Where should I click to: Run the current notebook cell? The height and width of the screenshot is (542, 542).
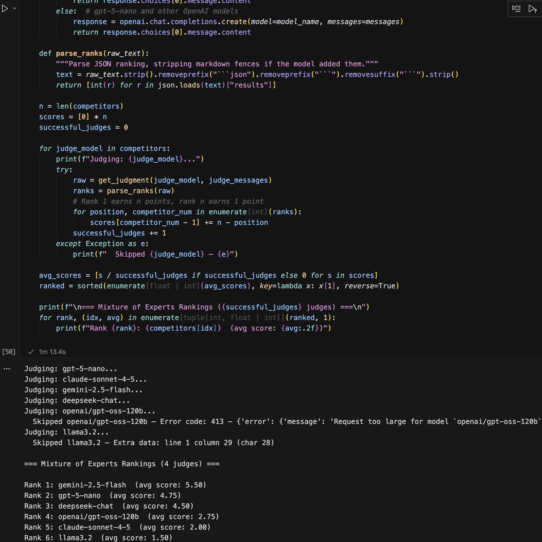5,9
